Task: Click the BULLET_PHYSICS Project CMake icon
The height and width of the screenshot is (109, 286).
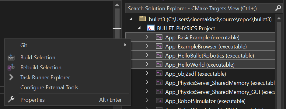Action: (151, 28)
